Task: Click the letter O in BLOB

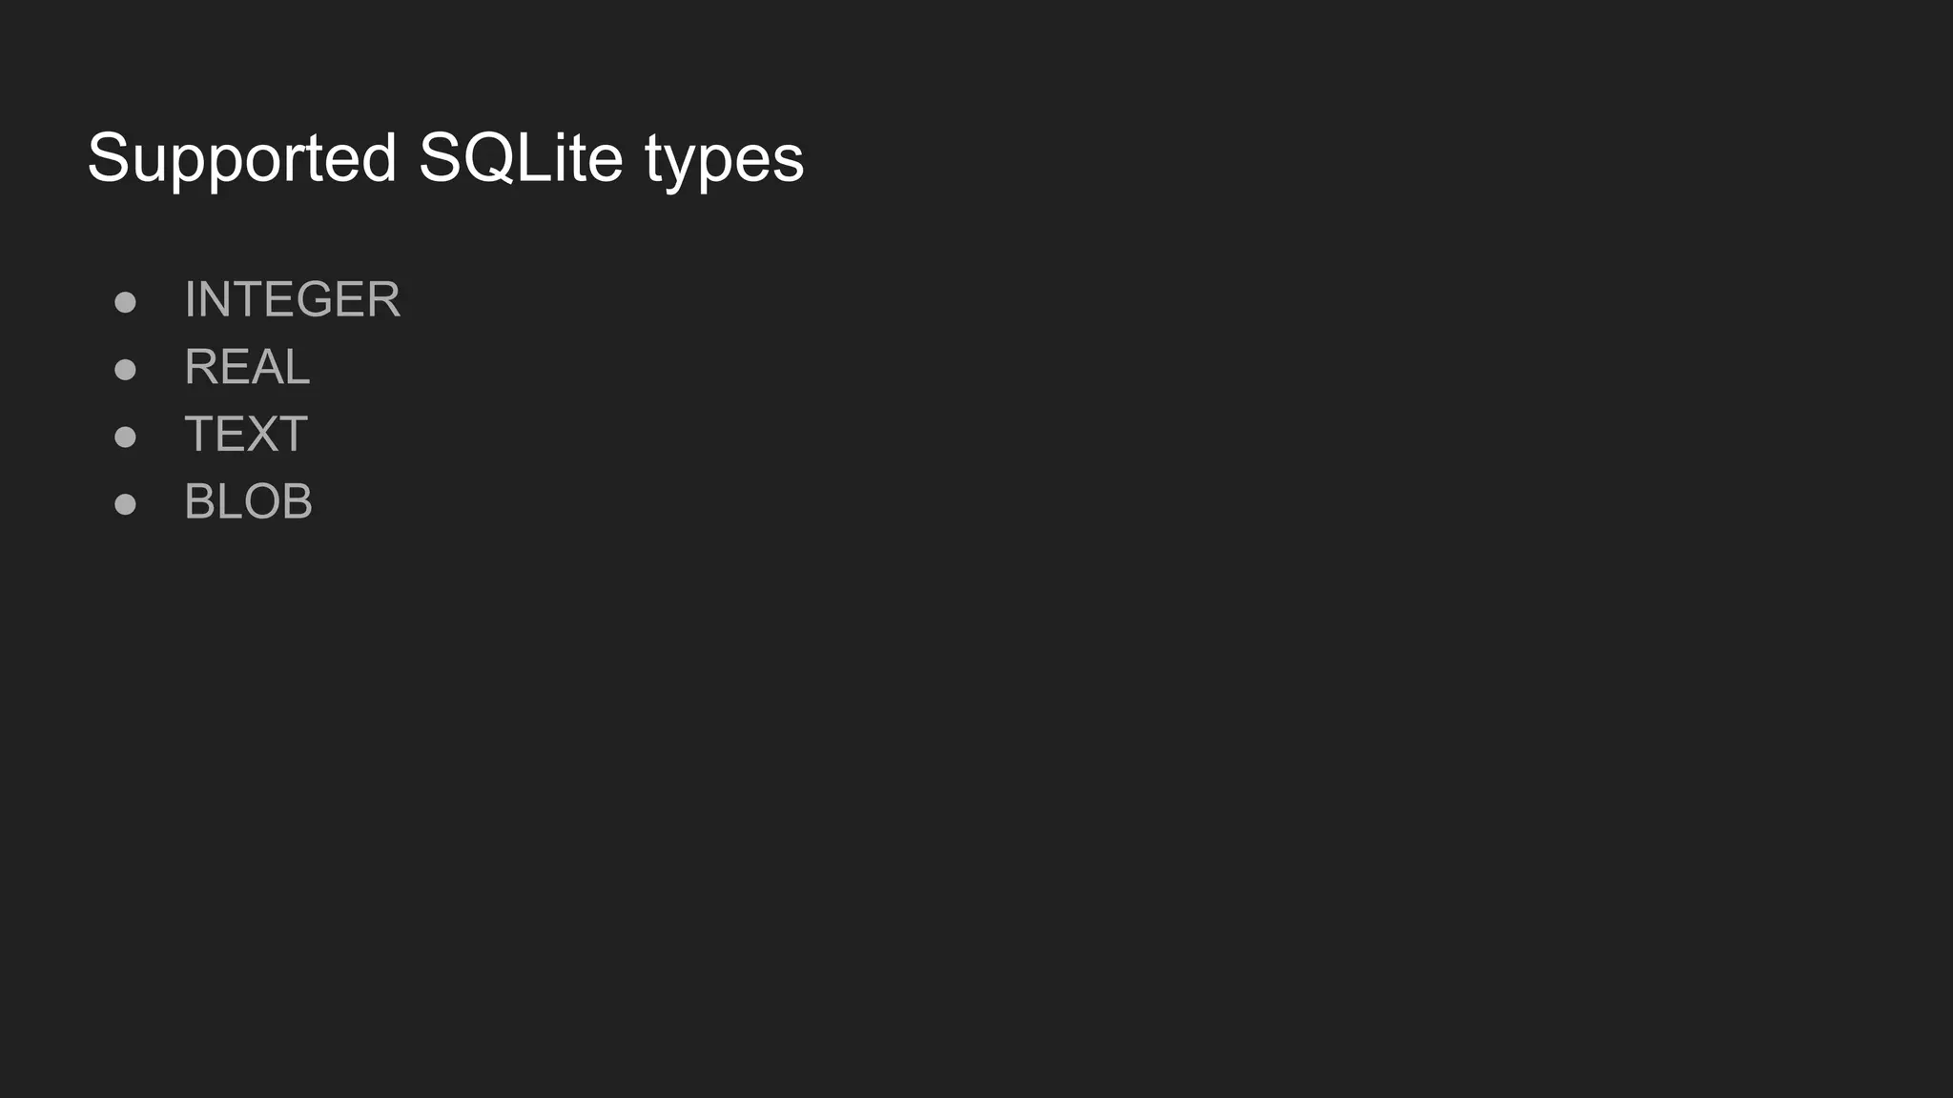Action: pyautogui.click(x=266, y=501)
